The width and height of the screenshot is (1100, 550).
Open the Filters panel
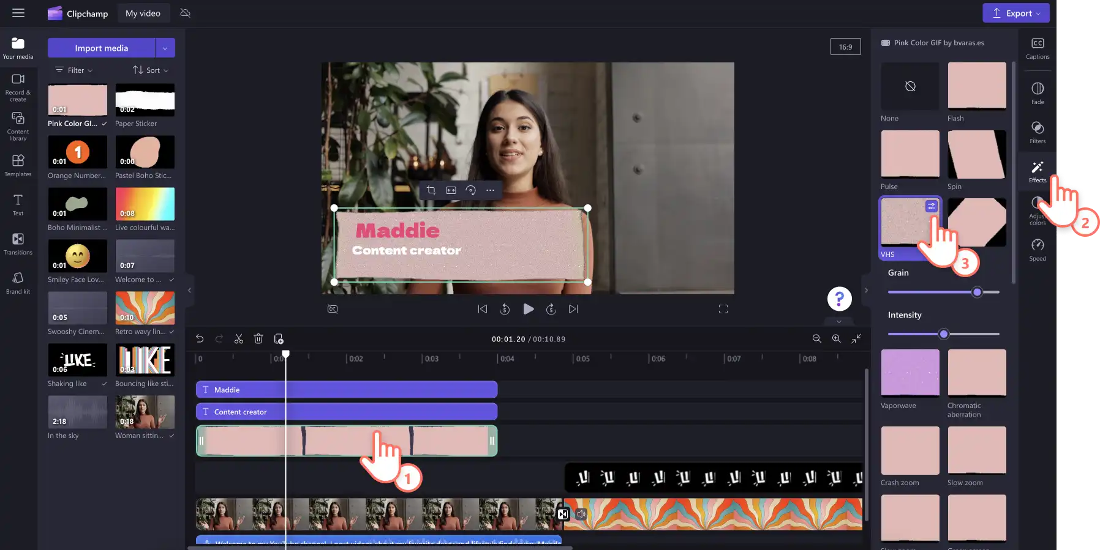click(x=1038, y=133)
